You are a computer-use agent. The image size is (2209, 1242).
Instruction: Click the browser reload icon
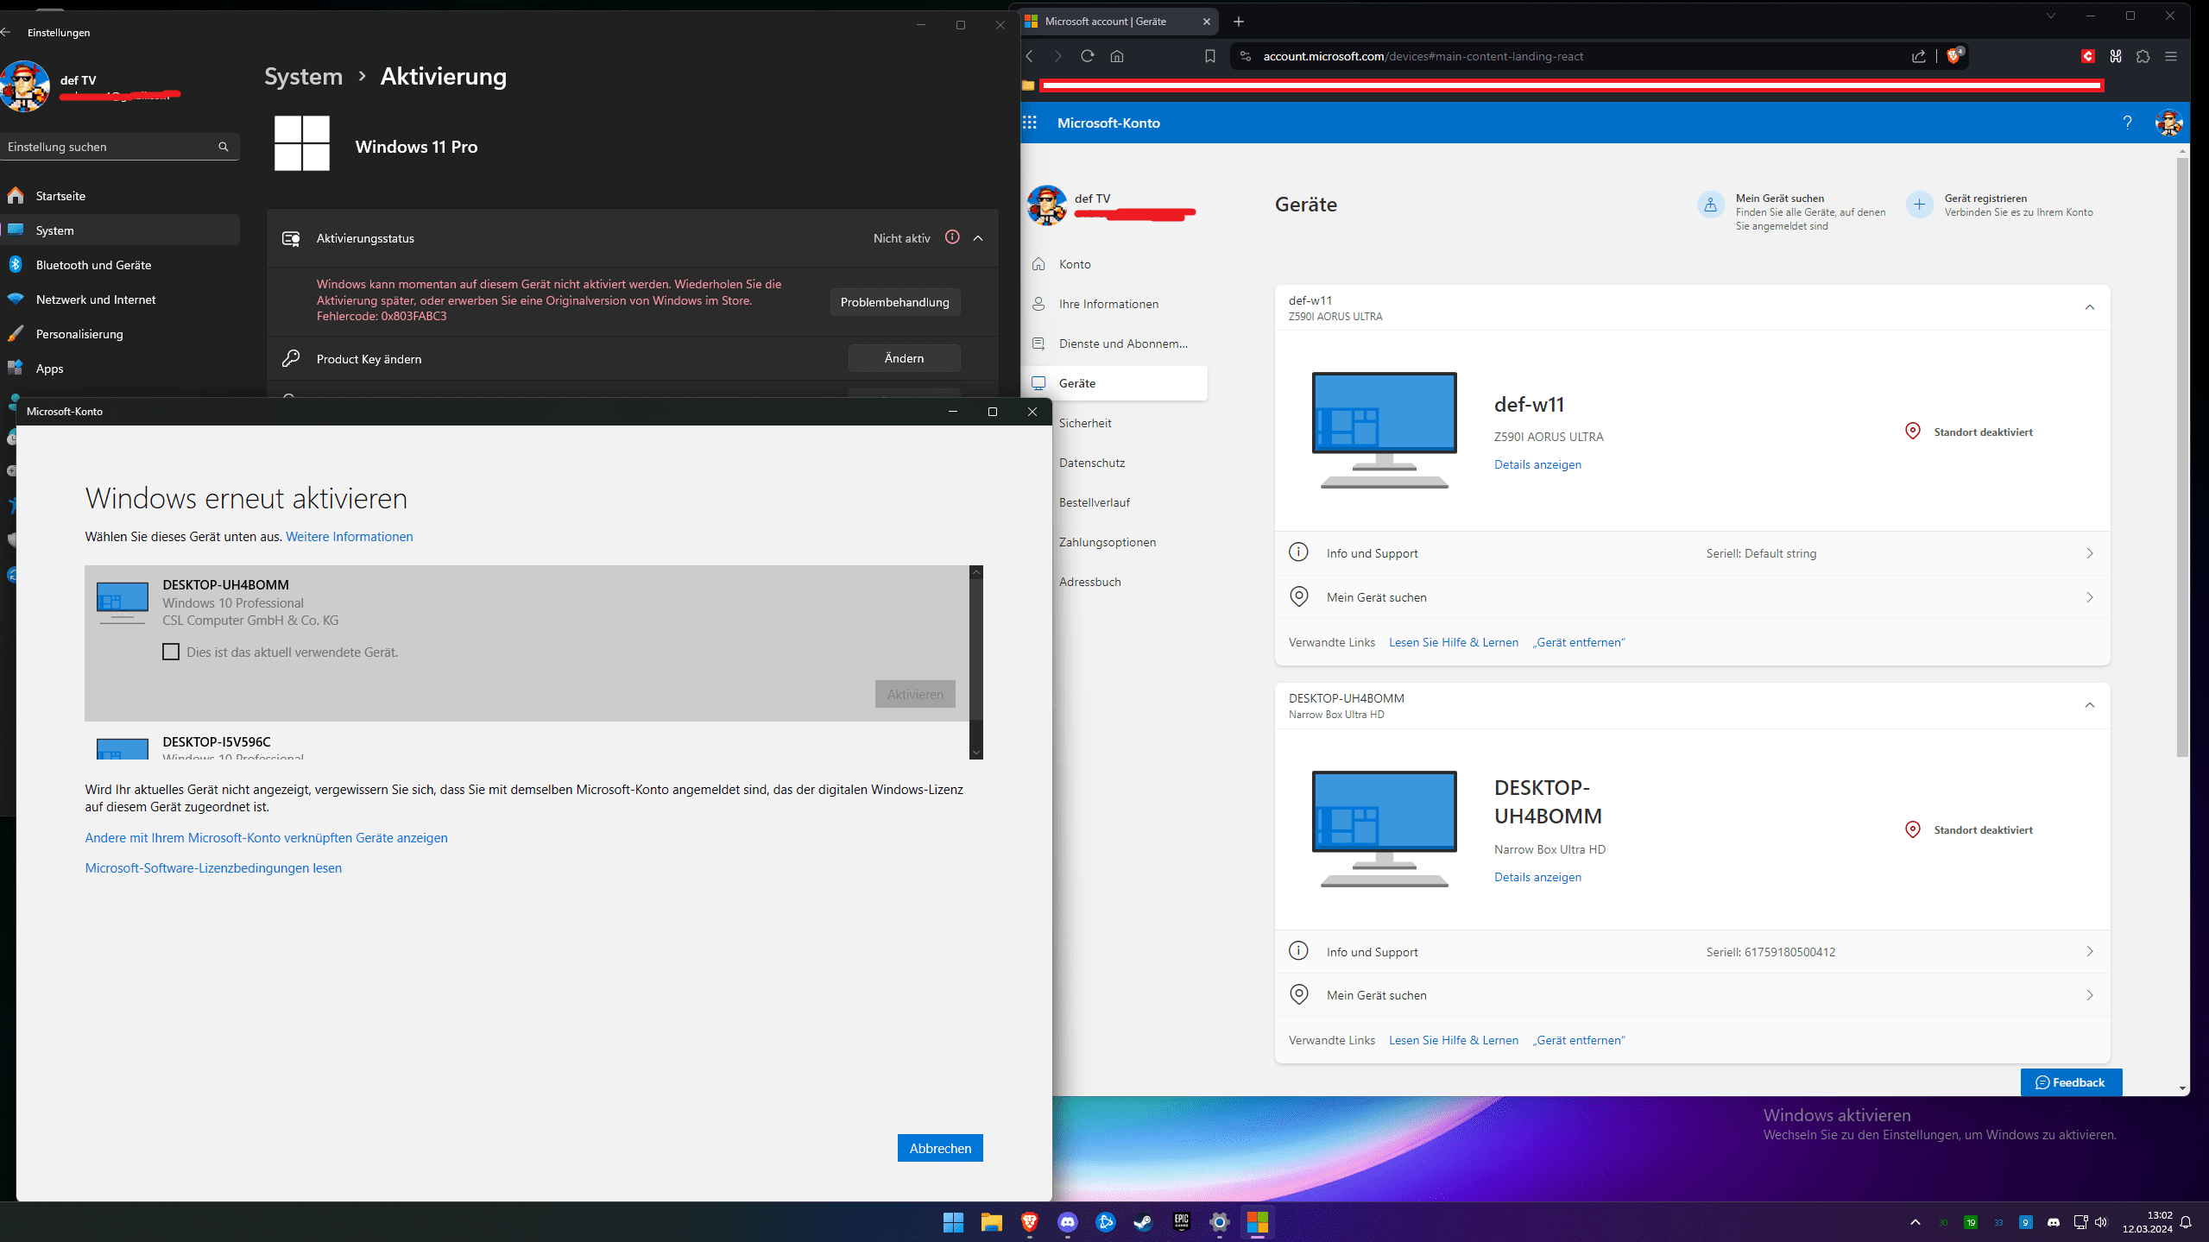coord(1088,56)
